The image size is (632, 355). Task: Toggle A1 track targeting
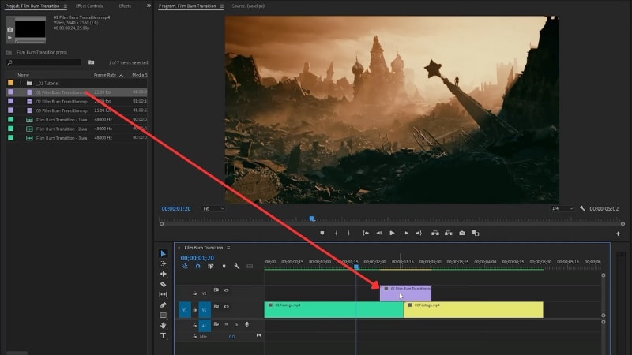(205, 325)
